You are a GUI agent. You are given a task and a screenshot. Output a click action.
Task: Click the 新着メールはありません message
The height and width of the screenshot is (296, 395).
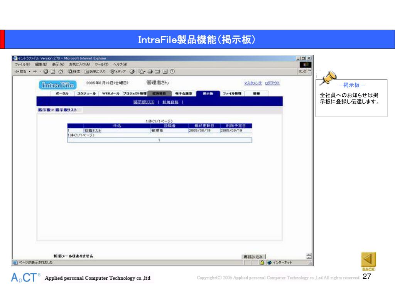pos(73,256)
